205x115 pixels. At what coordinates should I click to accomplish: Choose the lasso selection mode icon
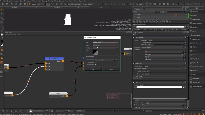click(x=52, y=4)
